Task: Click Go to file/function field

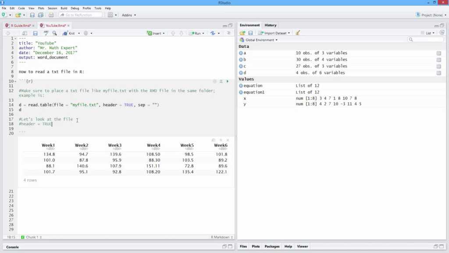Action: coord(81,15)
